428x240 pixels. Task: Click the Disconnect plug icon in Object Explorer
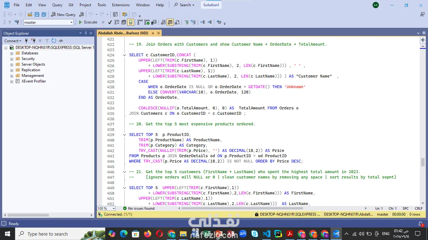33,41
